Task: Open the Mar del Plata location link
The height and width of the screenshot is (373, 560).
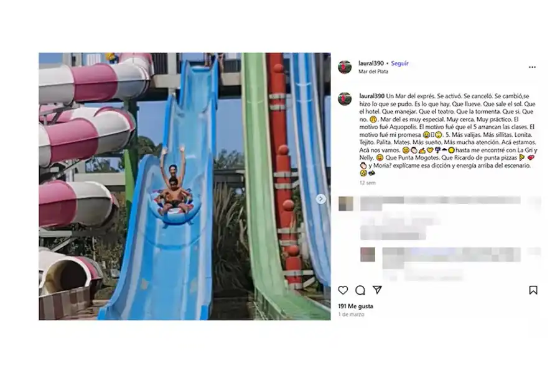Action: (x=373, y=71)
